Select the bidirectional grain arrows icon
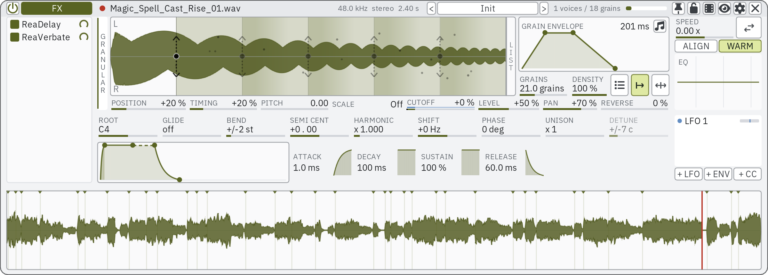This screenshot has width=768, height=275. tap(660, 85)
